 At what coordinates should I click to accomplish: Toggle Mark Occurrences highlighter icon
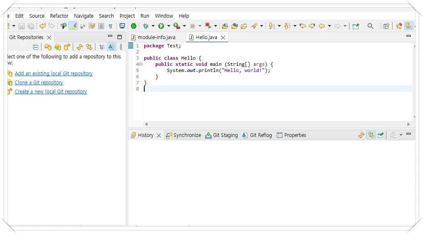pos(73,26)
